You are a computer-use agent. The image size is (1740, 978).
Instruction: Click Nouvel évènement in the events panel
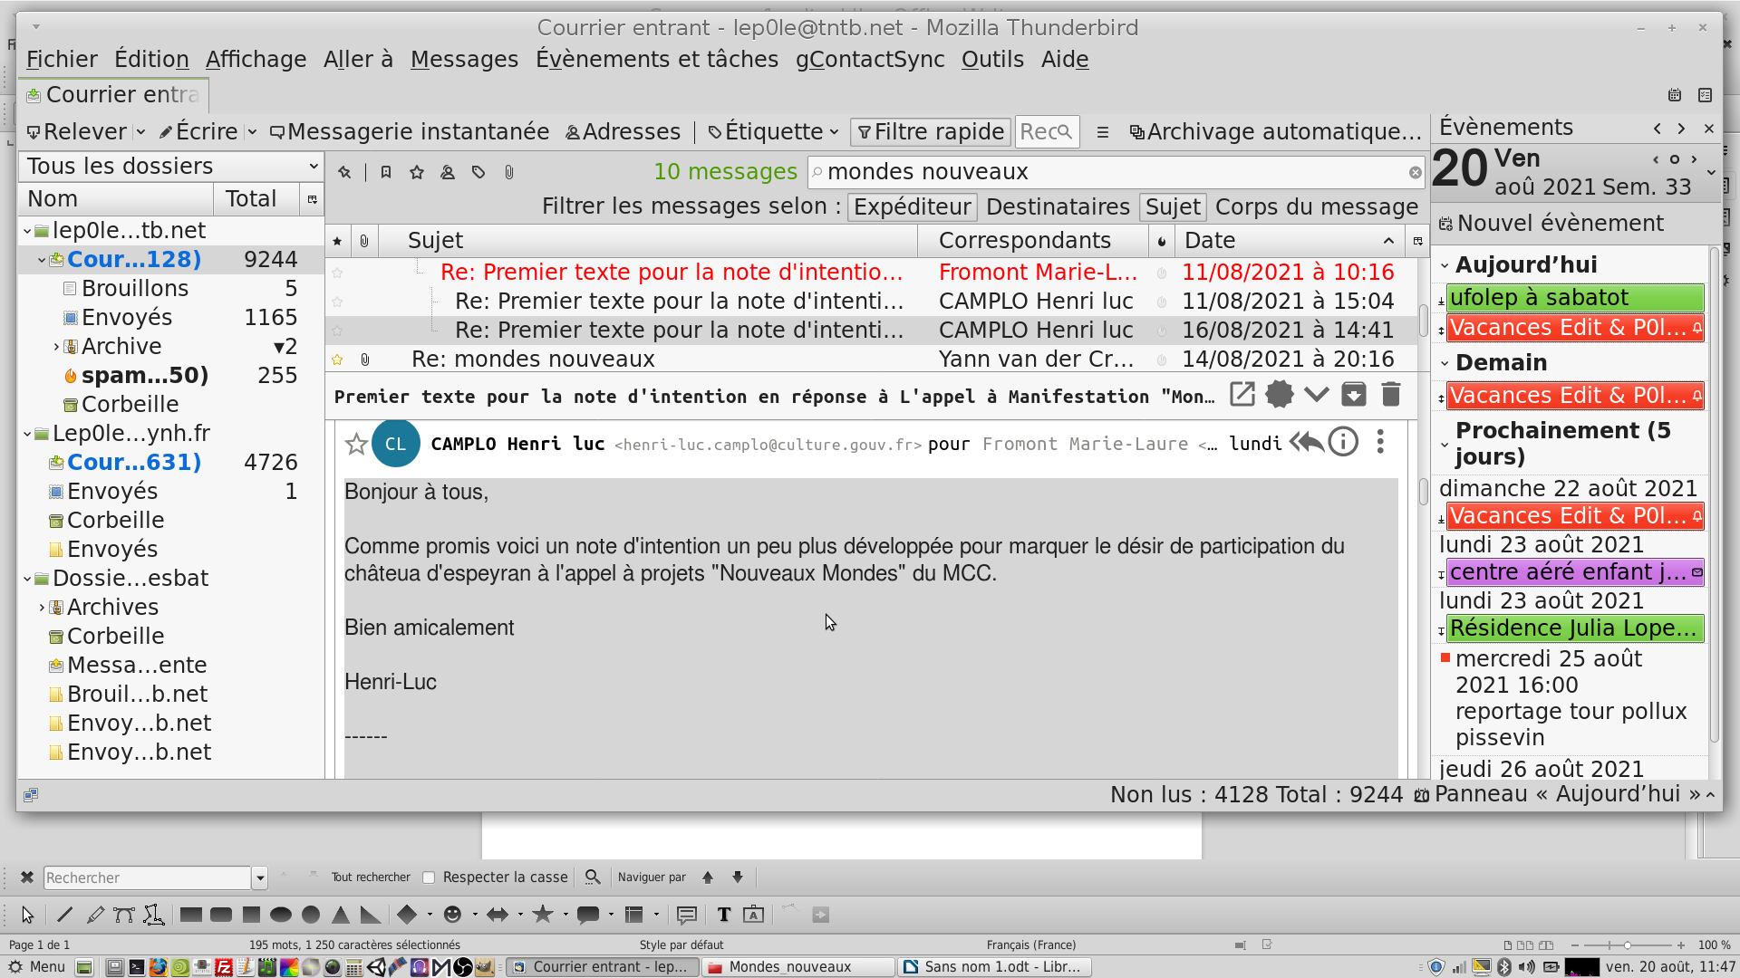point(1551,224)
